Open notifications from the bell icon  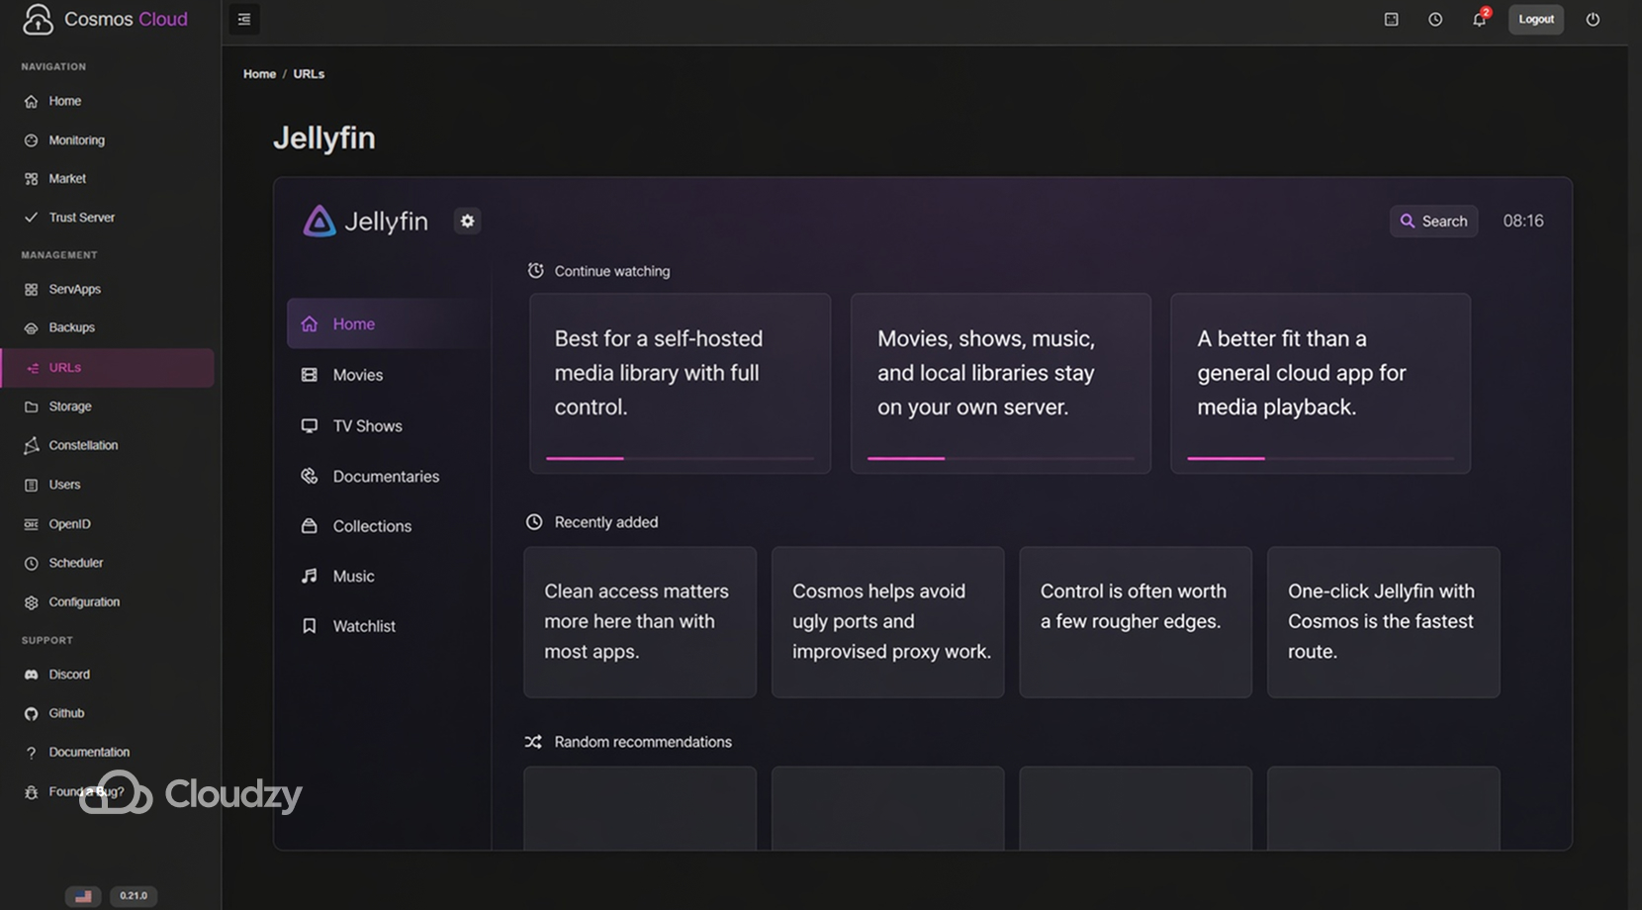coord(1479,19)
